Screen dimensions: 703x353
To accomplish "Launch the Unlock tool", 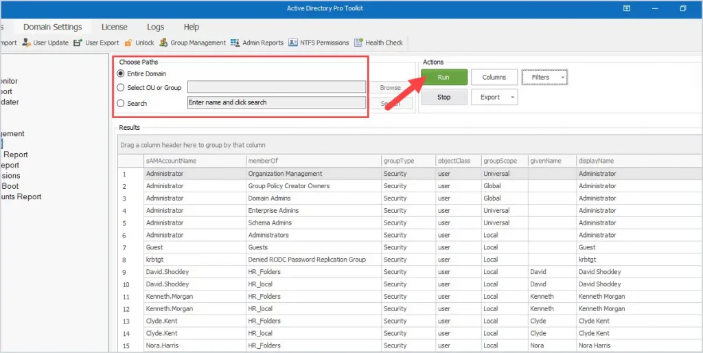I will (139, 43).
